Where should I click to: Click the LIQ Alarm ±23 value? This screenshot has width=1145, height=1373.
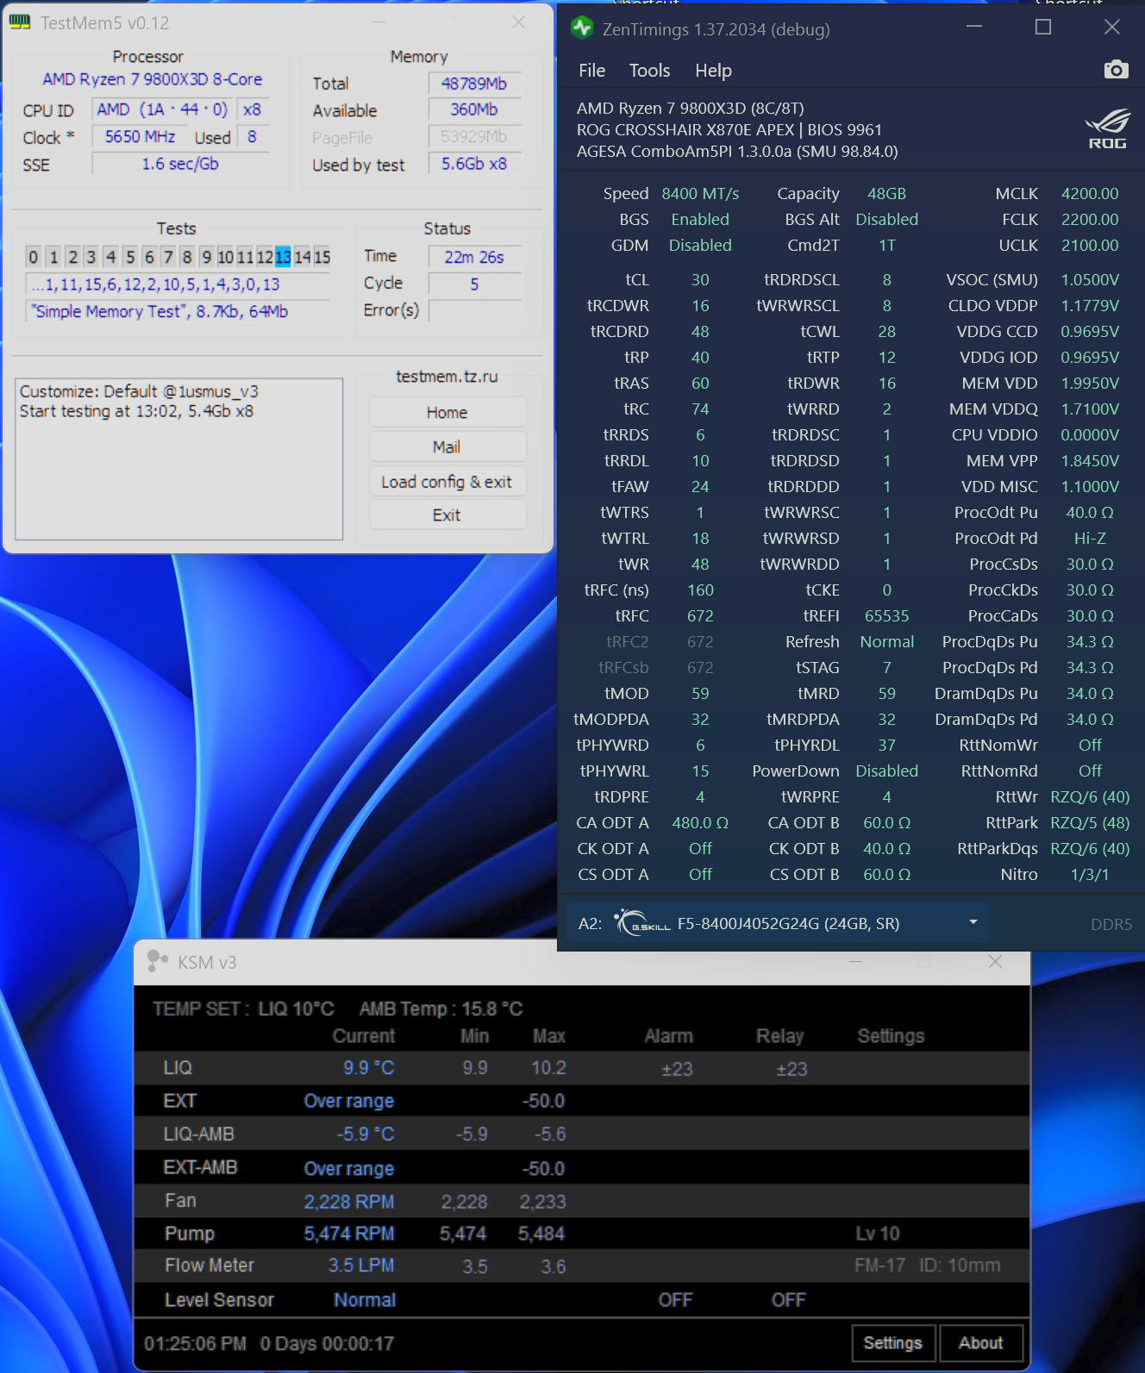click(677, 1069)
